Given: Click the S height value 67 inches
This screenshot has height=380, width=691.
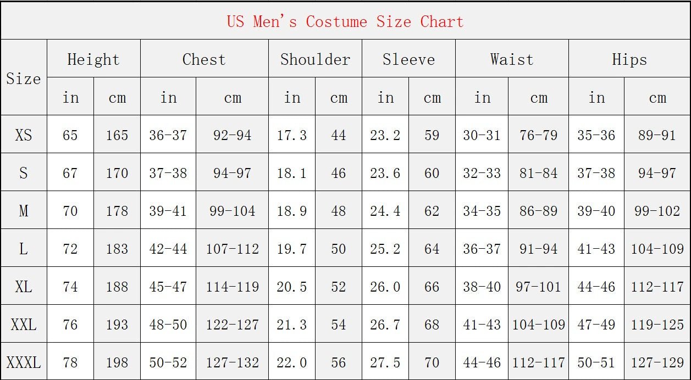Looking at the screenshot, I should tap(70, 173).
